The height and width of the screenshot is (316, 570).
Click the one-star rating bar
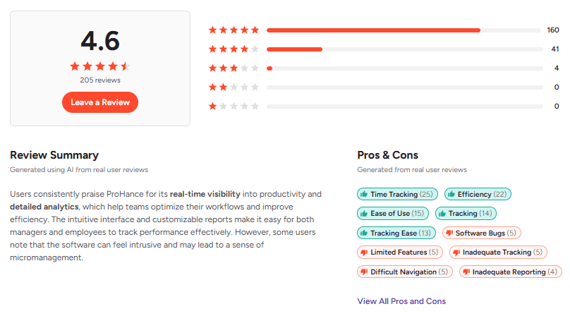pyautogui.click(x=403, y=107)
